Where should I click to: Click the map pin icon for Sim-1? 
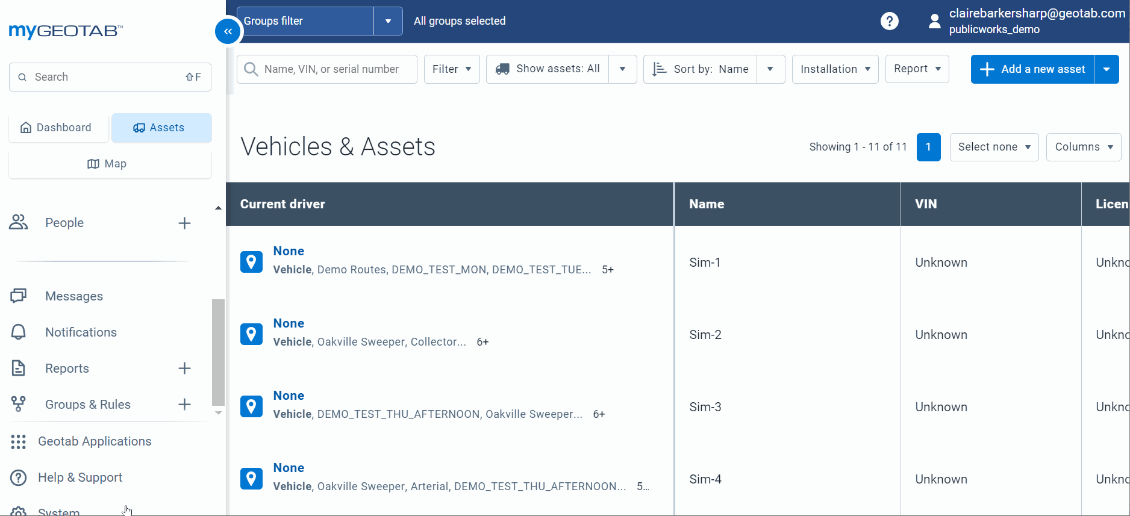tap(251, 262)
